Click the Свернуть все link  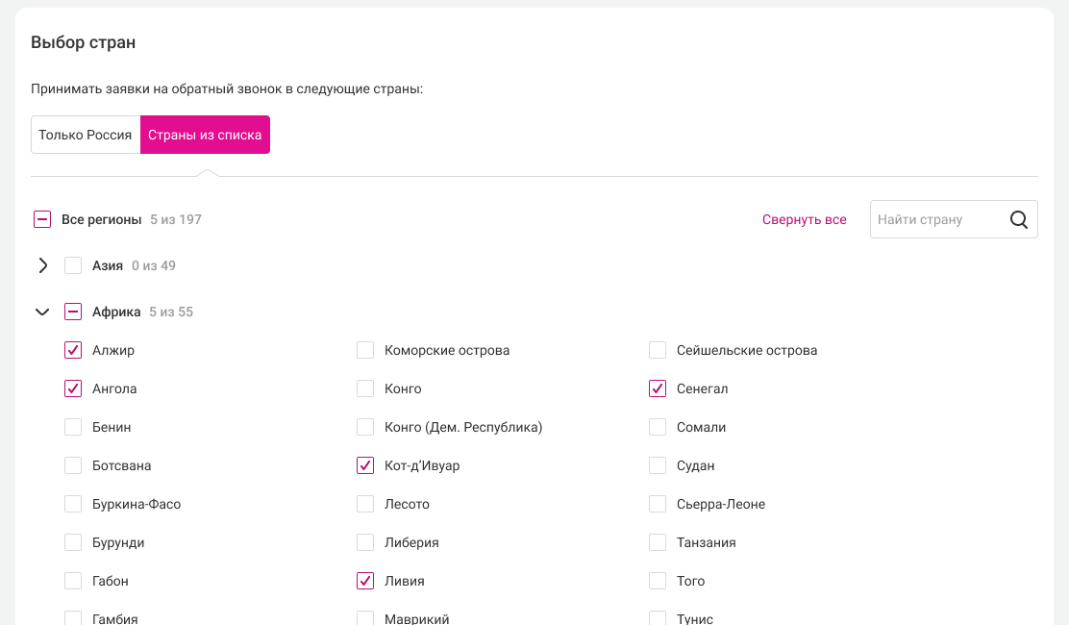(804, 219)
